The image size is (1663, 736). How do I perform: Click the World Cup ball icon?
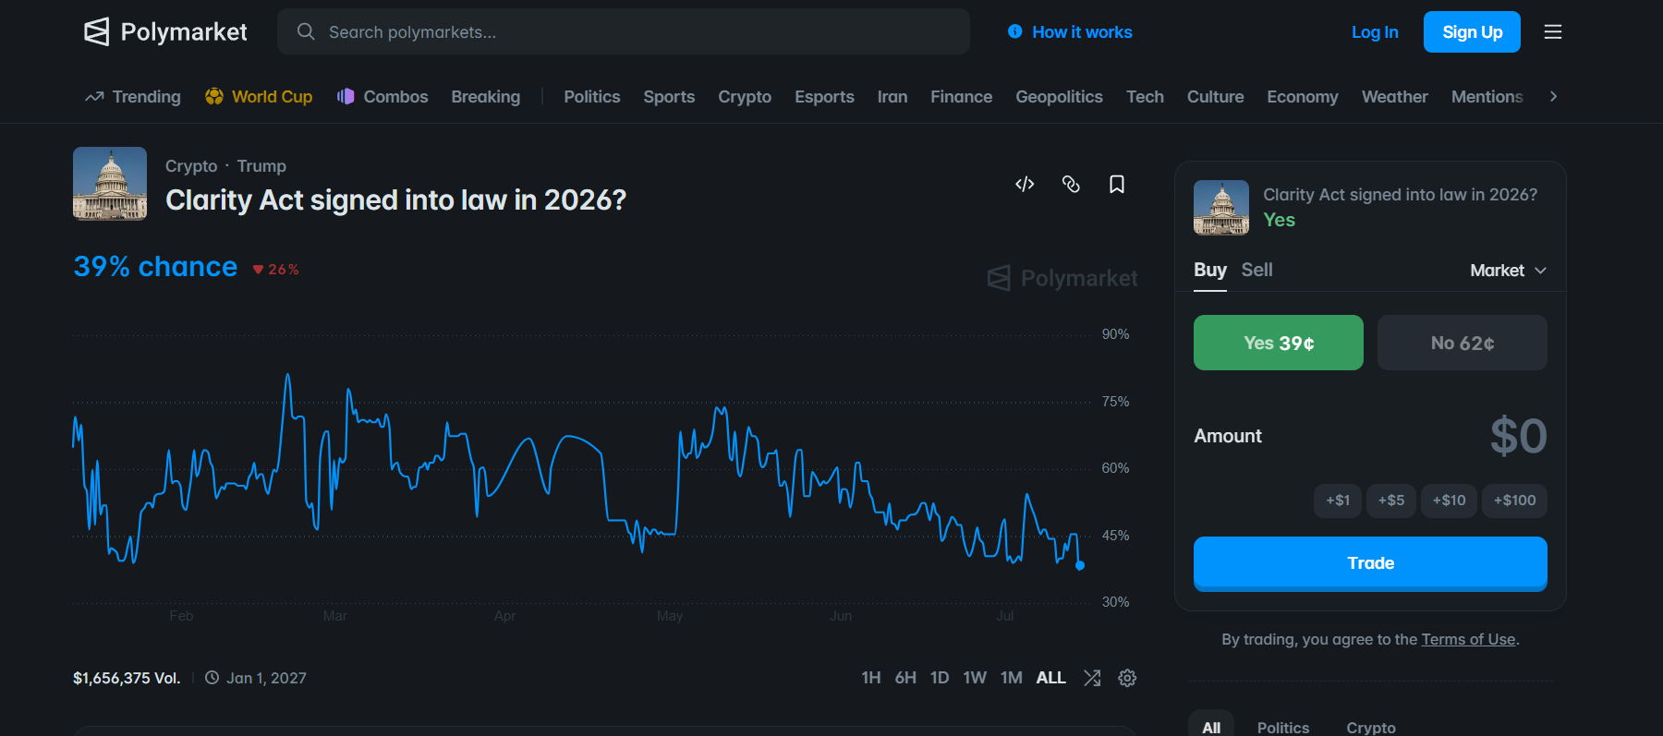tap(214, 97)
